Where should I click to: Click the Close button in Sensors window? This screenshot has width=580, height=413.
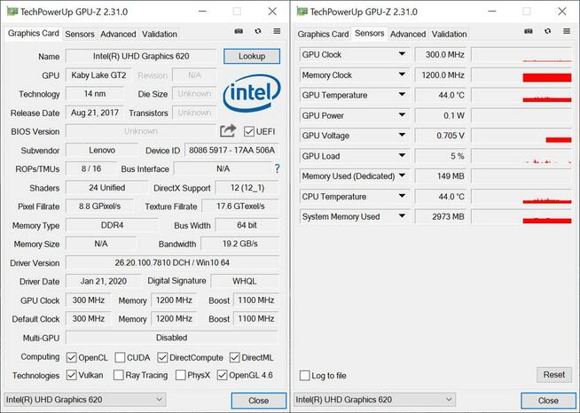pyautogui.click(x=548, y=401)
